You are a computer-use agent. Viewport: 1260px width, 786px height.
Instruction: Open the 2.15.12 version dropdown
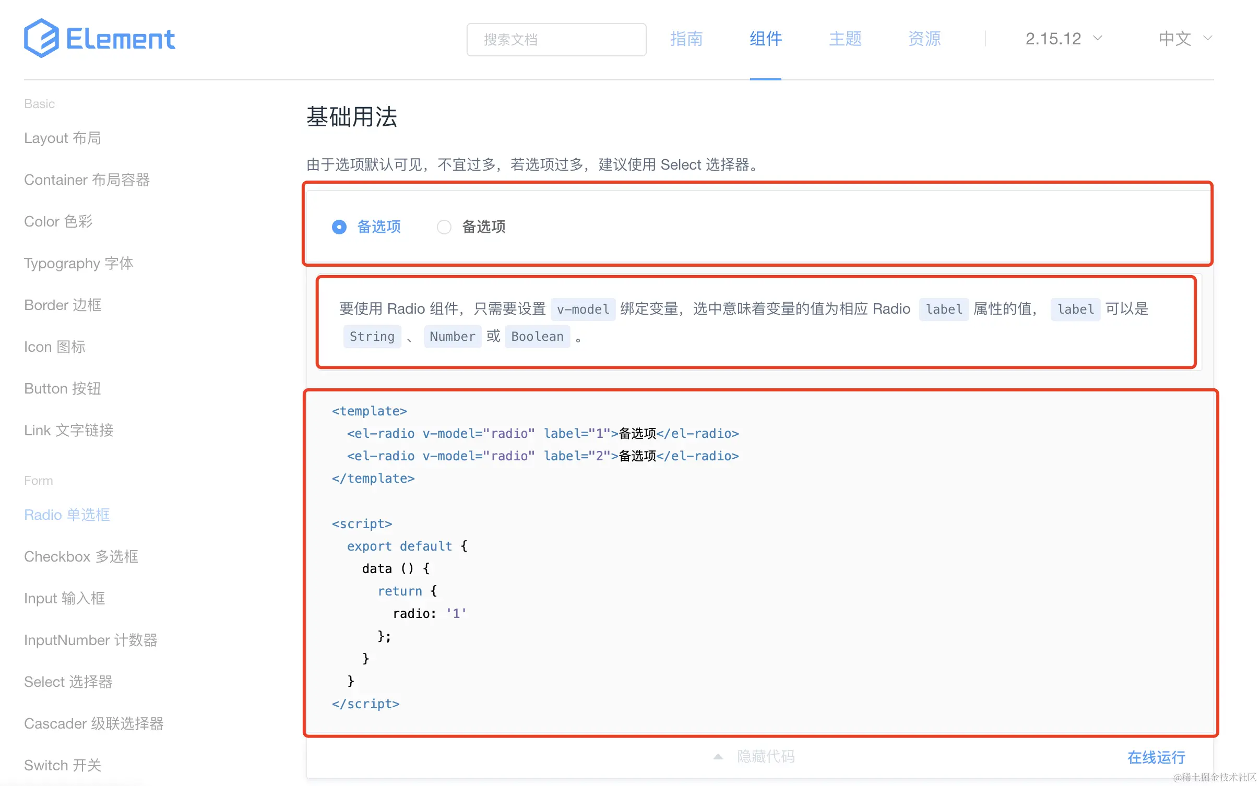[1063, 39]
